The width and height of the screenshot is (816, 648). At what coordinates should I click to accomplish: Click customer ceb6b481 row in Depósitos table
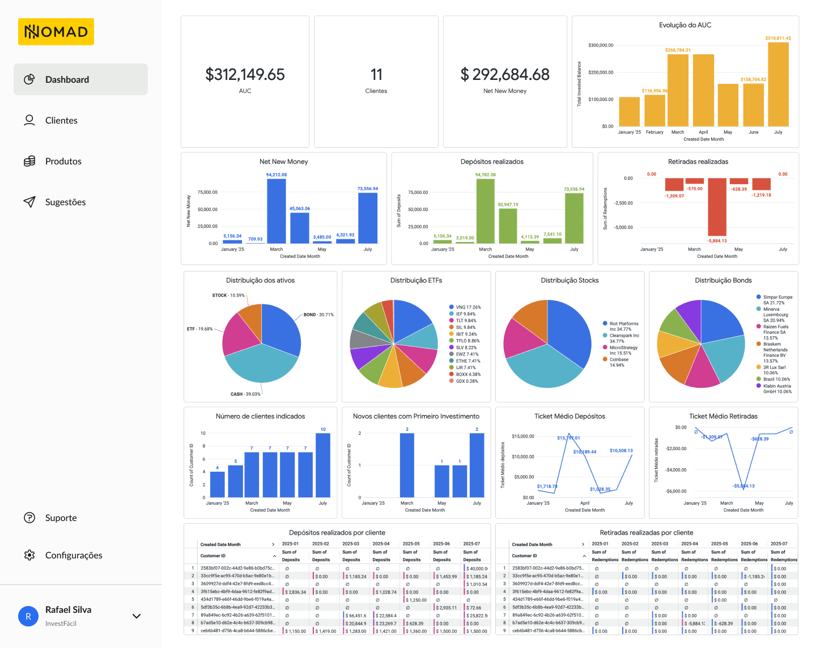click(337, 631)
